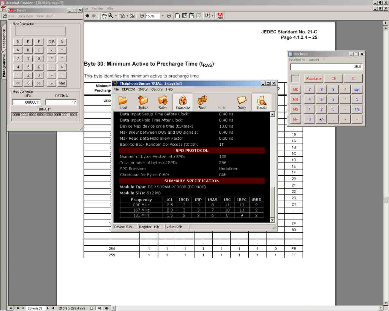Click the DECIMAL converter input field
Screen dimensions: 389x311
point(61,102)
